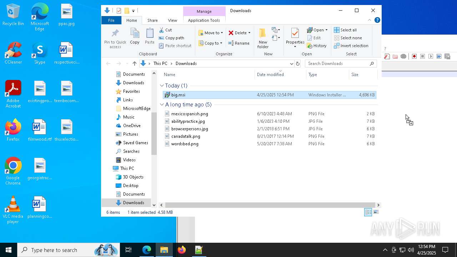The height and width of the screenshot is (257, 457).
Task: Switch to details view layout icon
Action: (368, 212)
